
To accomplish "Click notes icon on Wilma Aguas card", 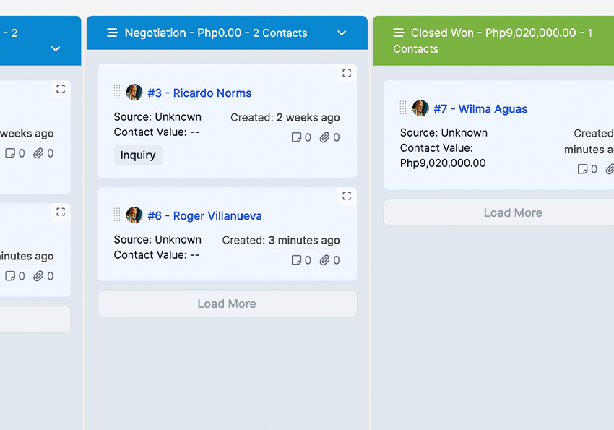I will click(x=582, y=169).
